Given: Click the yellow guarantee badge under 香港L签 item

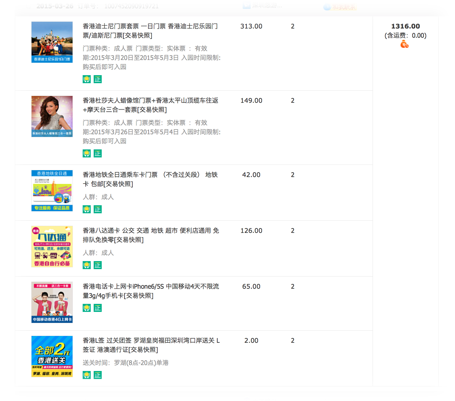Looking at the screenshot, I should click(x=87, y=375).
